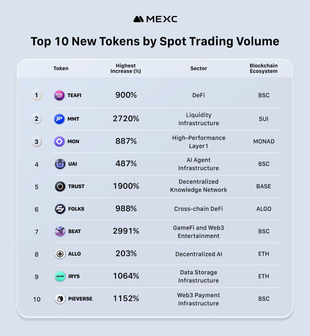Viewport: 310px width, 336px height.
Task: Click the TEAFI token icon
Action: pos(59,95)
